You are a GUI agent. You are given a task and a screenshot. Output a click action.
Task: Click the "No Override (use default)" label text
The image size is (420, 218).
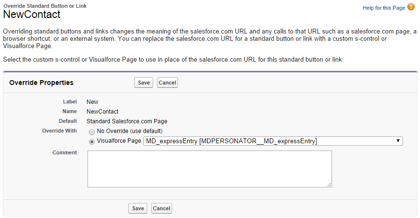coord(129,131)
